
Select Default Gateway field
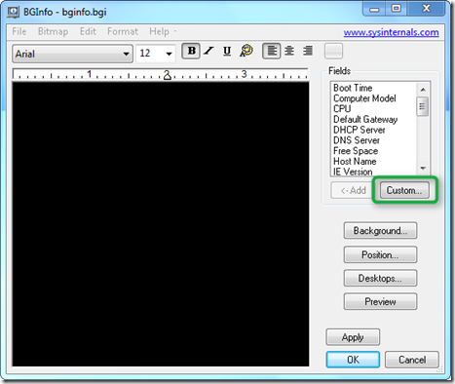pyautogui.click(x=365, y=119)
